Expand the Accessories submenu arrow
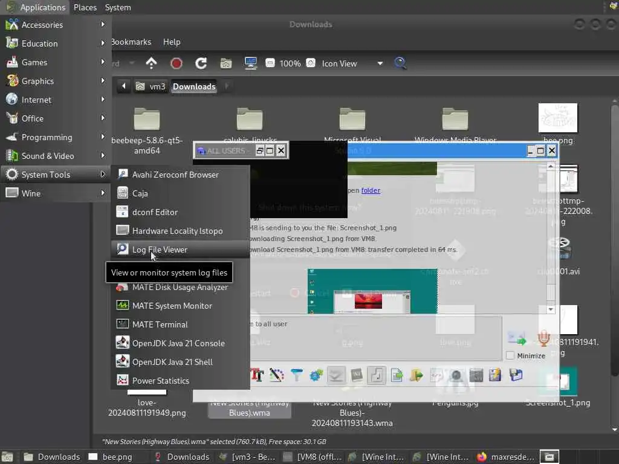Viewport: 619px width, 464px height. 103,24
